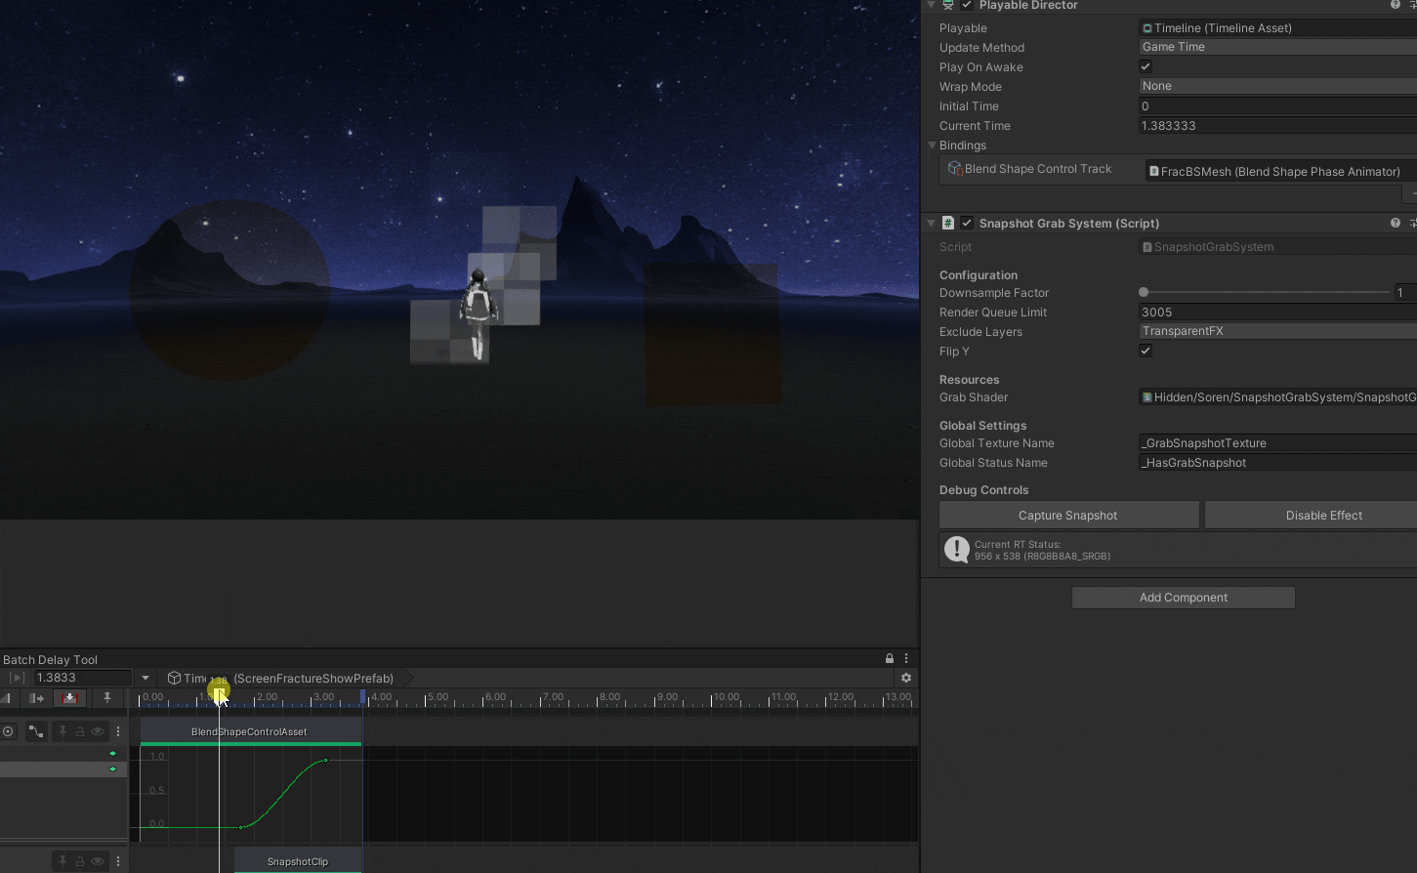Open the Timeline add-track dropdown arrow
The width and height of the screenshot is (1417, 873).
[x=146, y=678]
